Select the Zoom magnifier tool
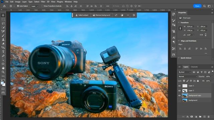Viewport: 214px width, 120px height. pyautogui.click(x=3, y=72)
